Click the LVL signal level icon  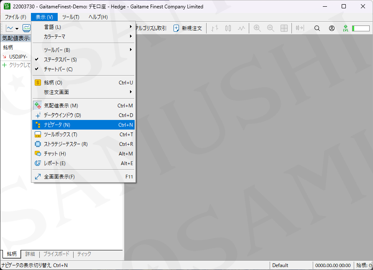(345, 28)
